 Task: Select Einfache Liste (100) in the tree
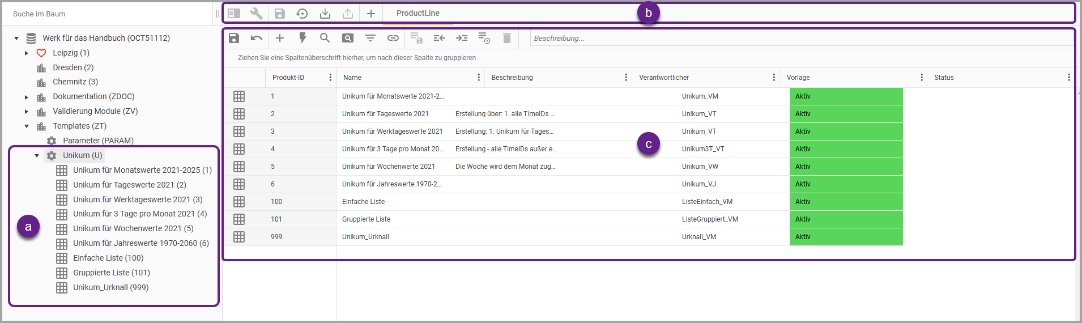[x=108, y=258]
